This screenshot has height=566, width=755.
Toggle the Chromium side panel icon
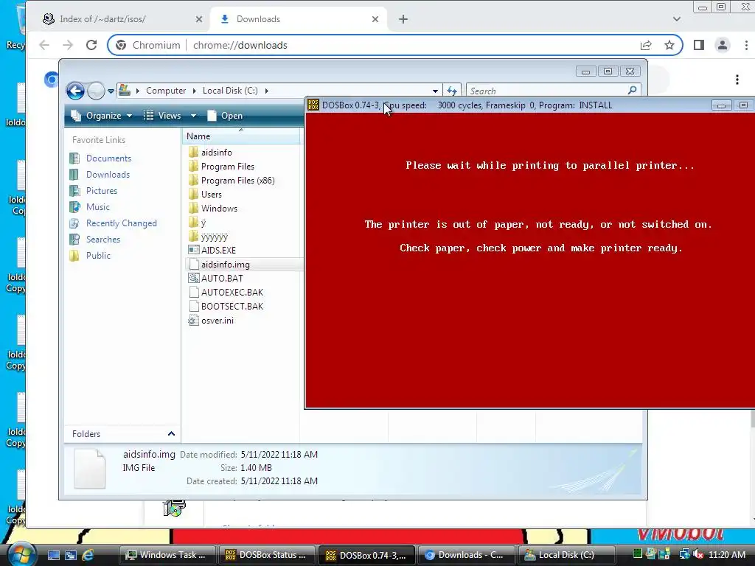pyautogui.click(x=699, y=45)
